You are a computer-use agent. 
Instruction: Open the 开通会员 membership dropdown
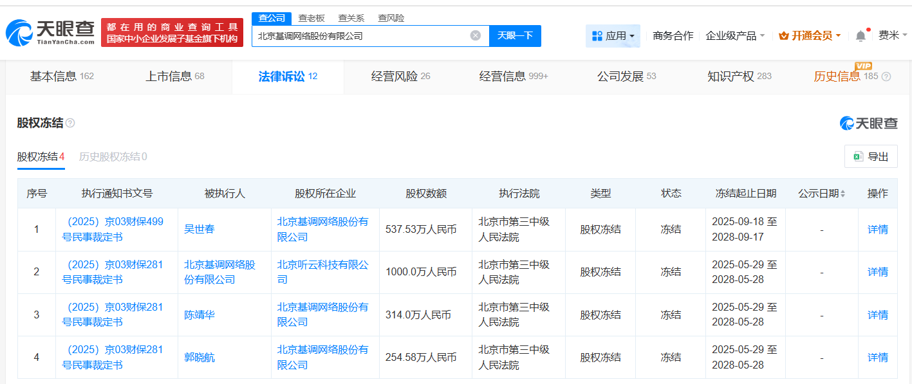810,36
